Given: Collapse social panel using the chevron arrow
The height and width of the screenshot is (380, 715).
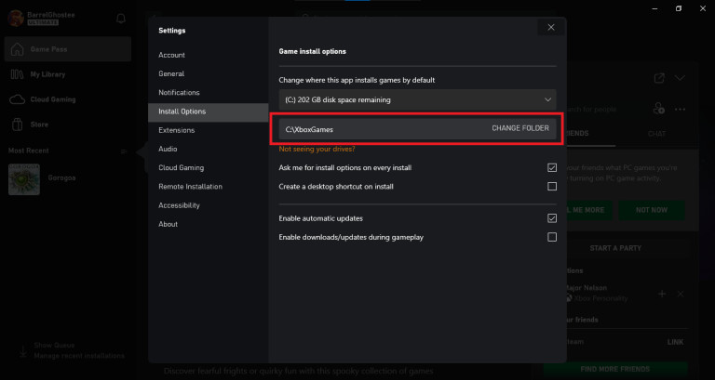Looking at the screenshot, I should coord(681,78).
